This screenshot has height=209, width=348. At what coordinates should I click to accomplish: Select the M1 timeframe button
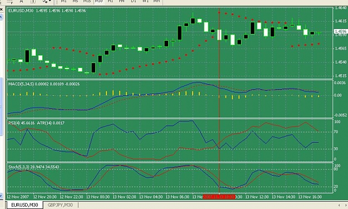coord(63,1)
